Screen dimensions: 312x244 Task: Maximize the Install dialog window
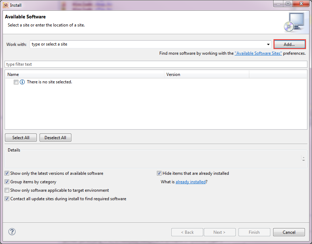(x=288, y=4)
